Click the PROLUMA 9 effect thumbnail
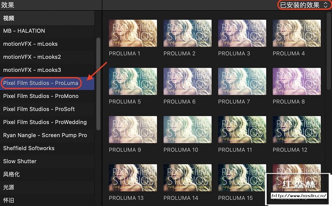The image size is (332, 206). point(133,129)
